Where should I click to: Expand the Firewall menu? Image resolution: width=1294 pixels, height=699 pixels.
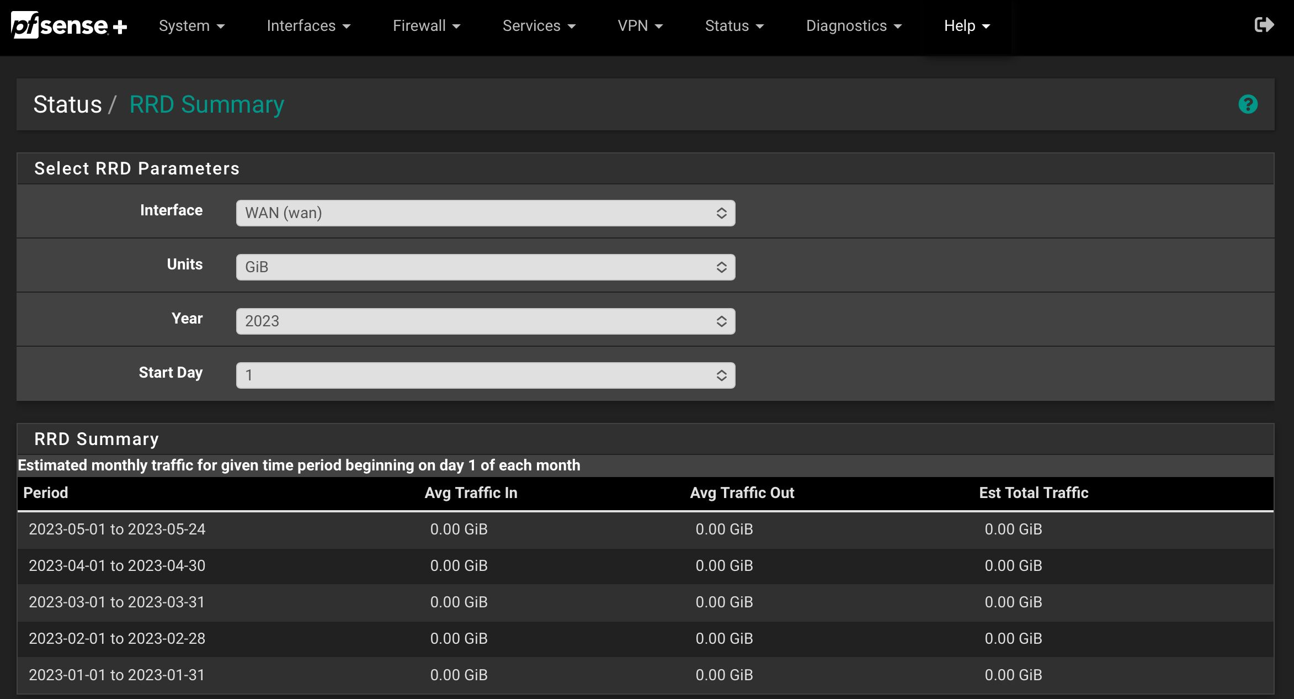426,26
